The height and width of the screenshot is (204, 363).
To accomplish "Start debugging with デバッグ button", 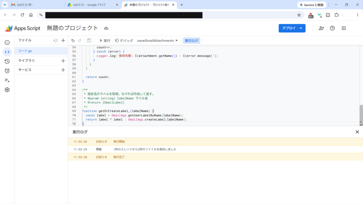I will click(x=124, y=40).
